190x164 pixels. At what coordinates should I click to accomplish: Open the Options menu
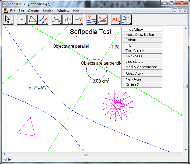[34, 11]
